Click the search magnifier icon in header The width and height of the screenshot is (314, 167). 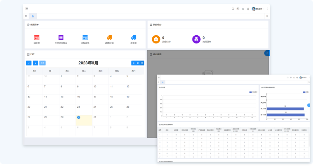point(233,9)
